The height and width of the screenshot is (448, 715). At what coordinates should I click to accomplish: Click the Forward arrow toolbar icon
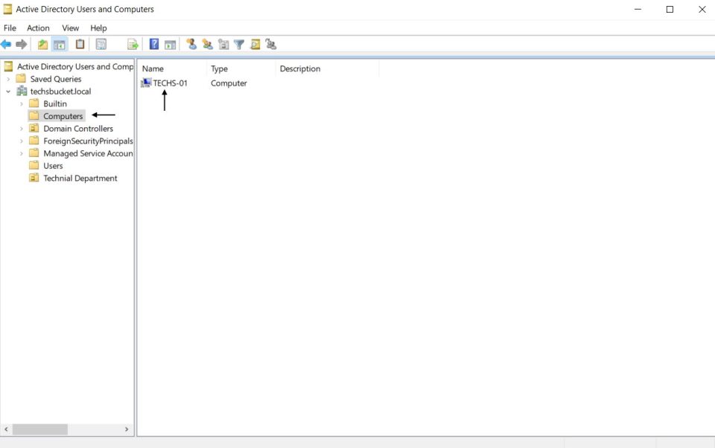point(21,44)
